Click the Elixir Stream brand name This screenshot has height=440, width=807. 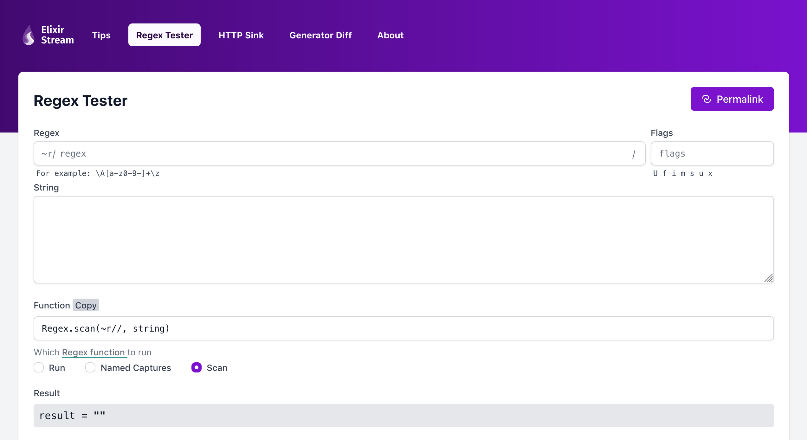pyautogui.click(x=57, y=35)
